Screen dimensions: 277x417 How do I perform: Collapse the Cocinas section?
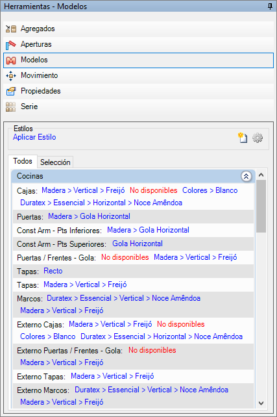[x=247, y=176]
